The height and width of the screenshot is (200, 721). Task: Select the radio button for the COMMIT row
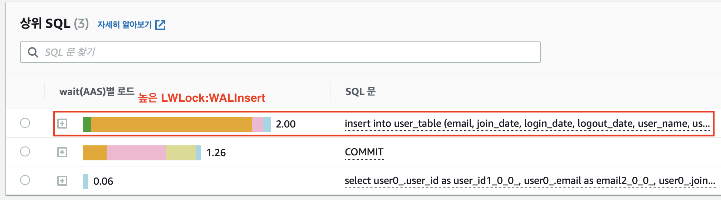click(x=25, y=152)
